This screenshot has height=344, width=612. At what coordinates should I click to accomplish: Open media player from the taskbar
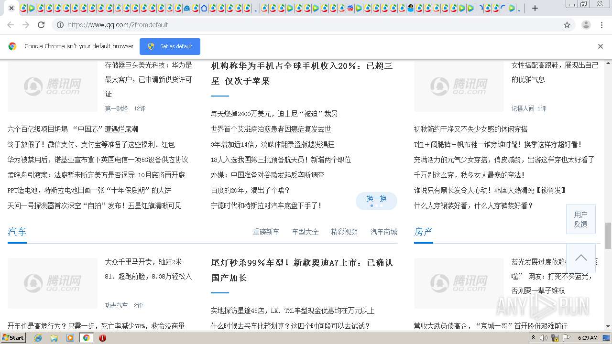70,338
